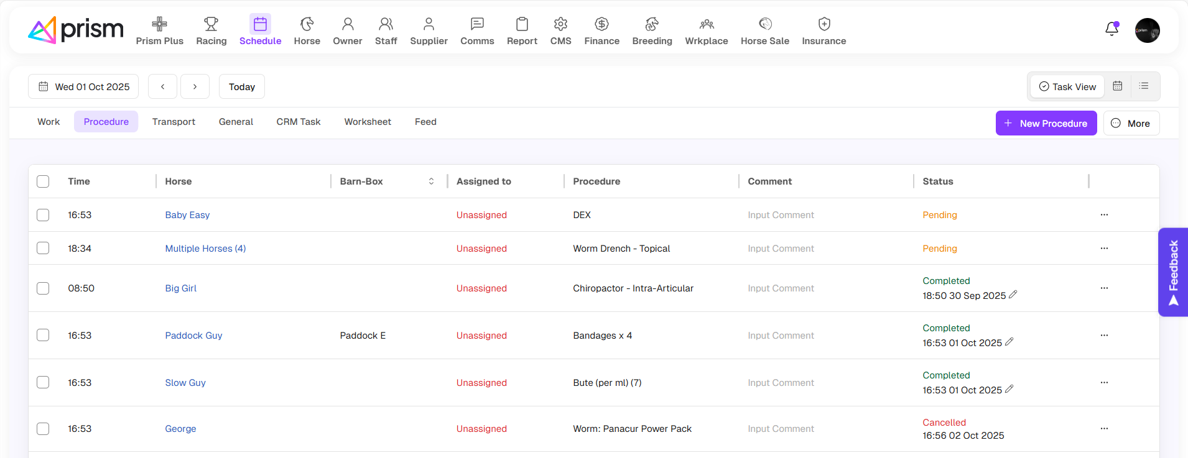Image resolution: width=1188 pixels, height=458 pixels.
Task: Switch to list view icon
Action: [1143, 86]
